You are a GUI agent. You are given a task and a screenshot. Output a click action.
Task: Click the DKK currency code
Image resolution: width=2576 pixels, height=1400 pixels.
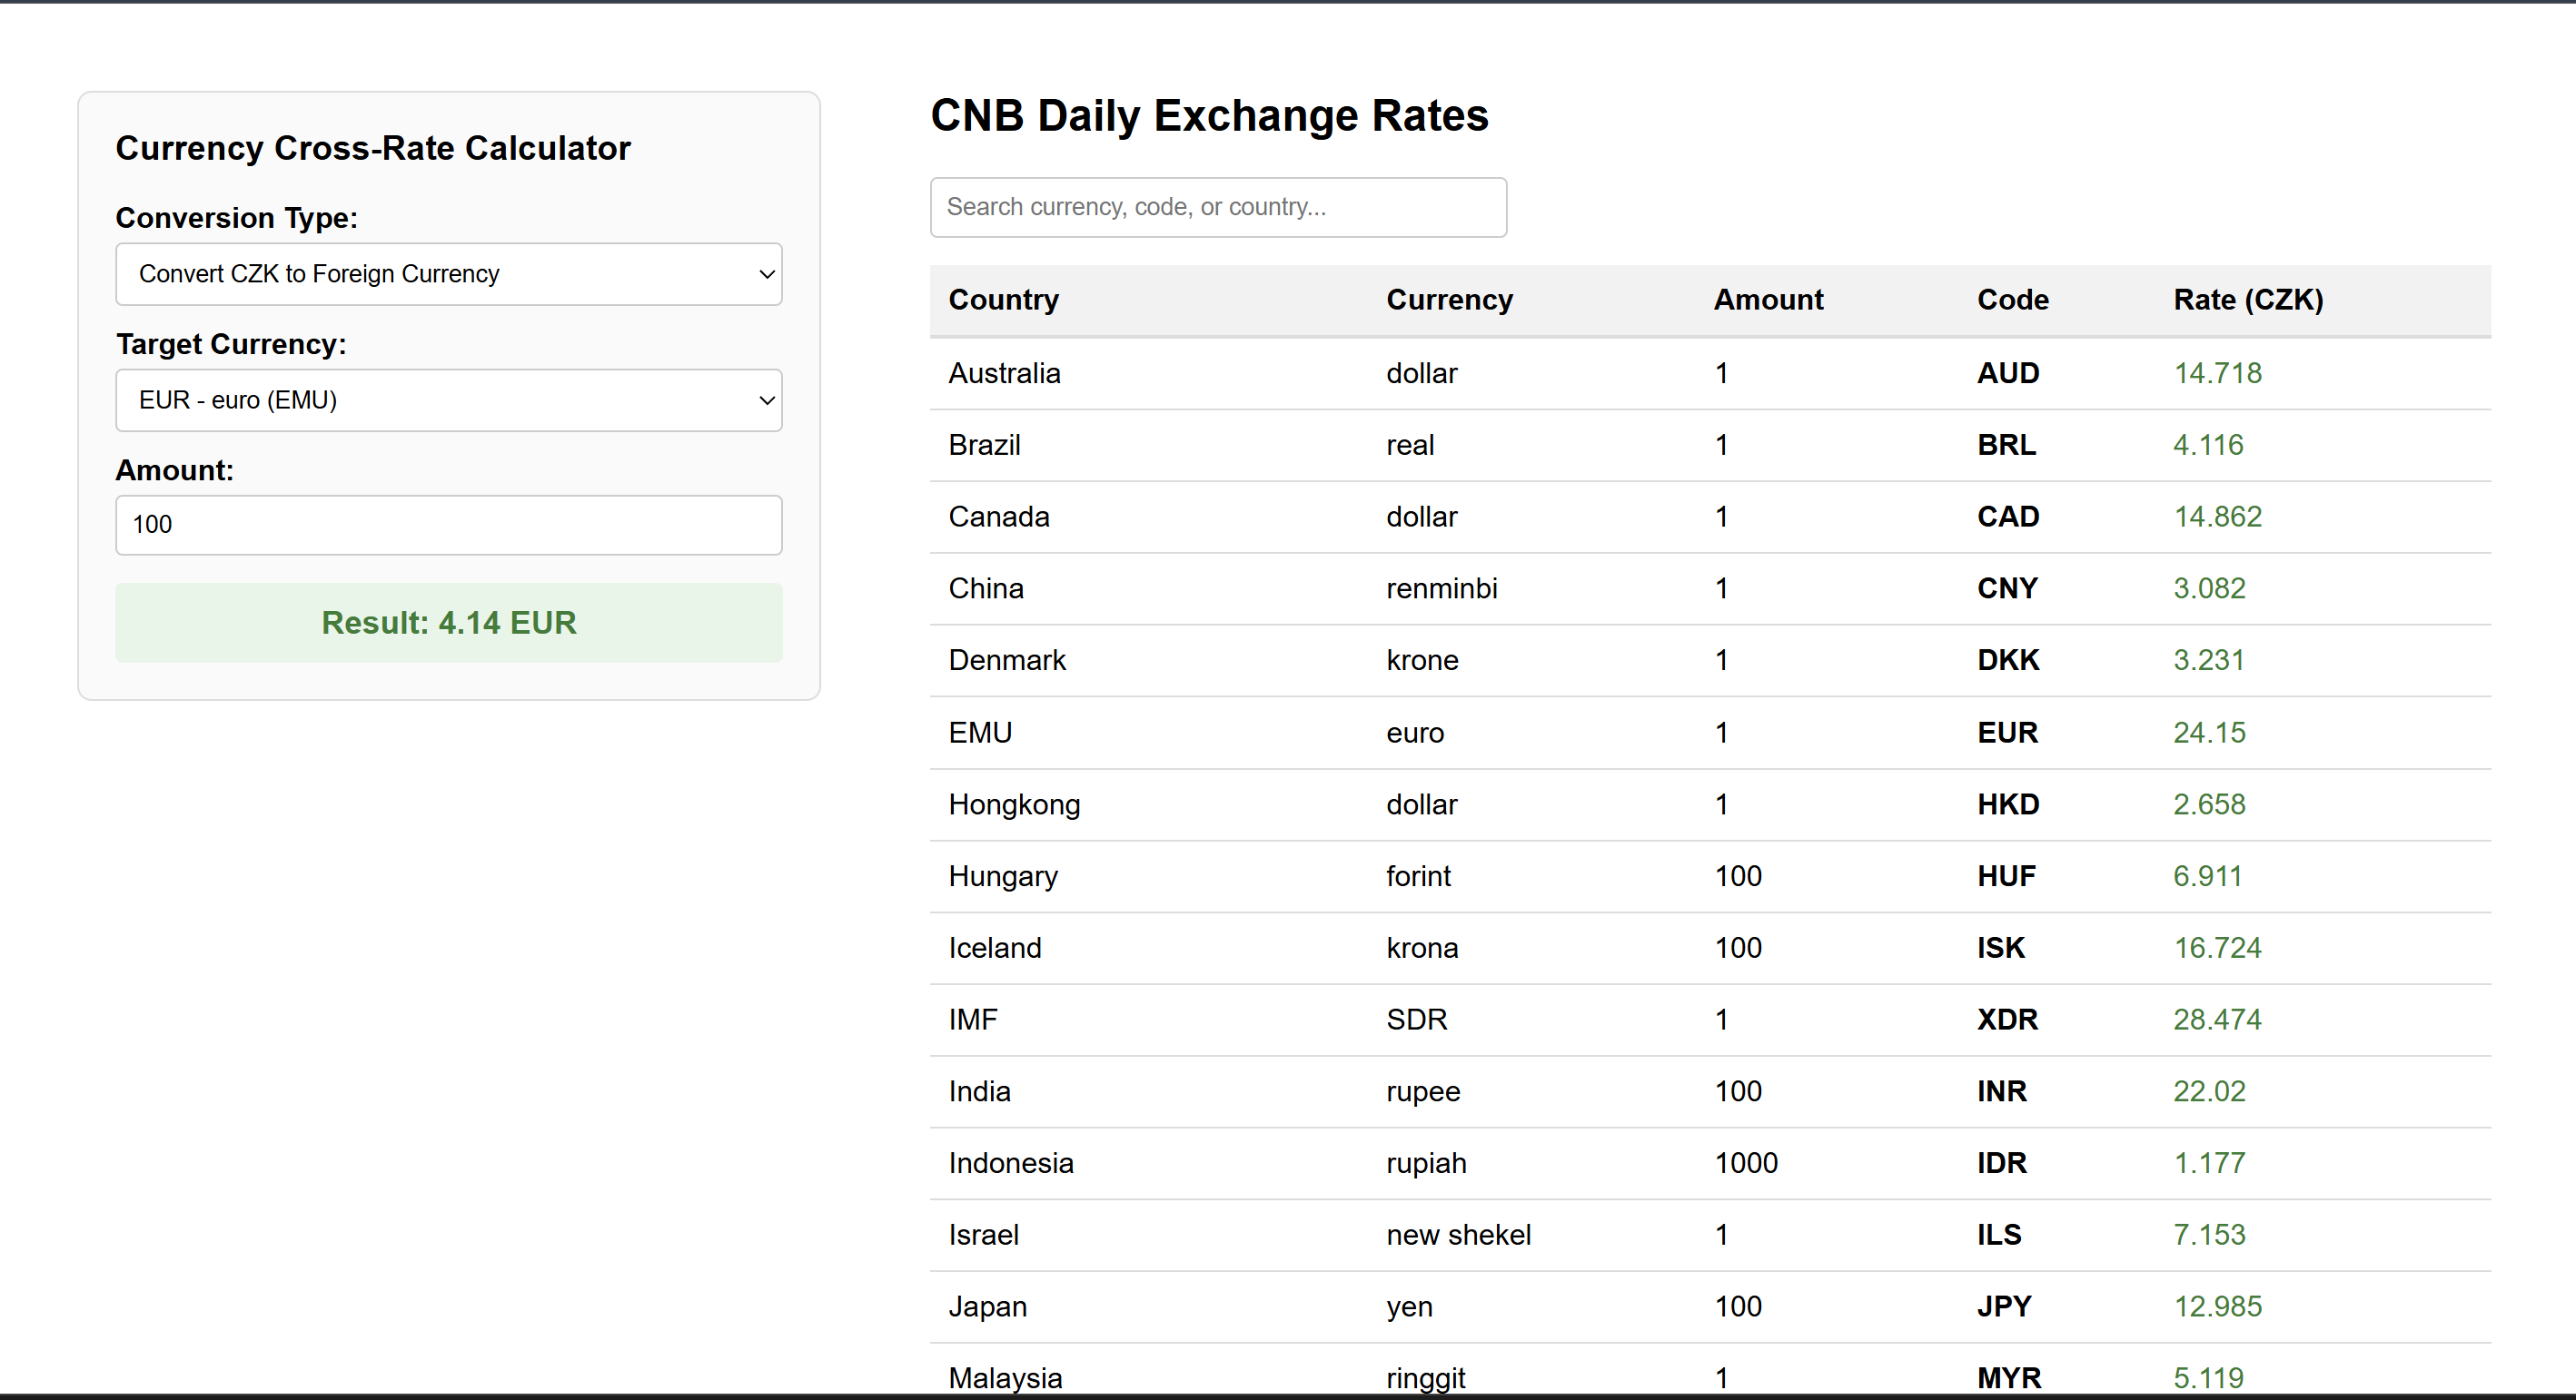tap(2008, 661)
